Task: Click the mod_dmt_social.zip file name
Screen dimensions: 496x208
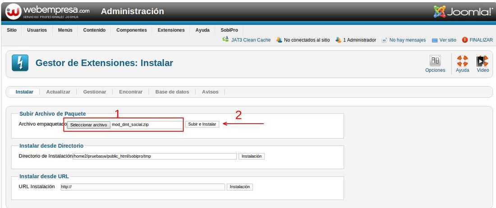Action: pyautogui.click(x=130, y=125)
